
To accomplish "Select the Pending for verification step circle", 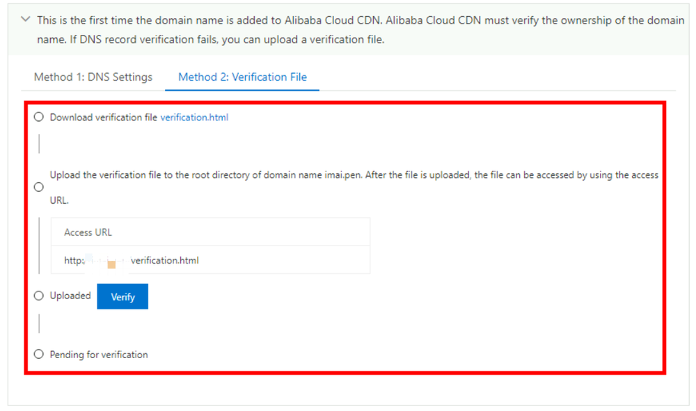I will coord(39,354).
